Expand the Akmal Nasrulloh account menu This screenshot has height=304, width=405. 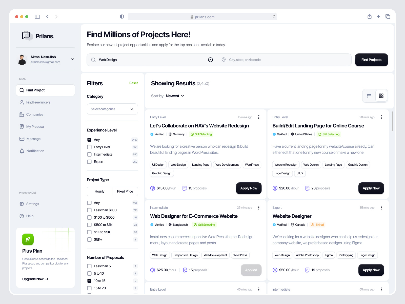coord(72,59)
